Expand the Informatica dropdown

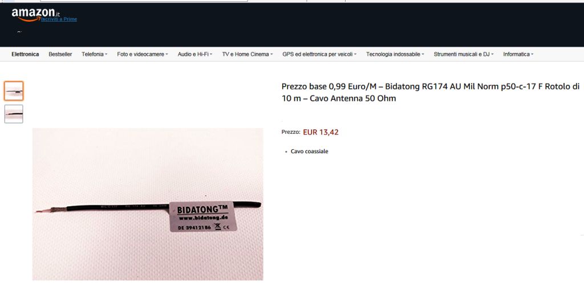[518, 54]
